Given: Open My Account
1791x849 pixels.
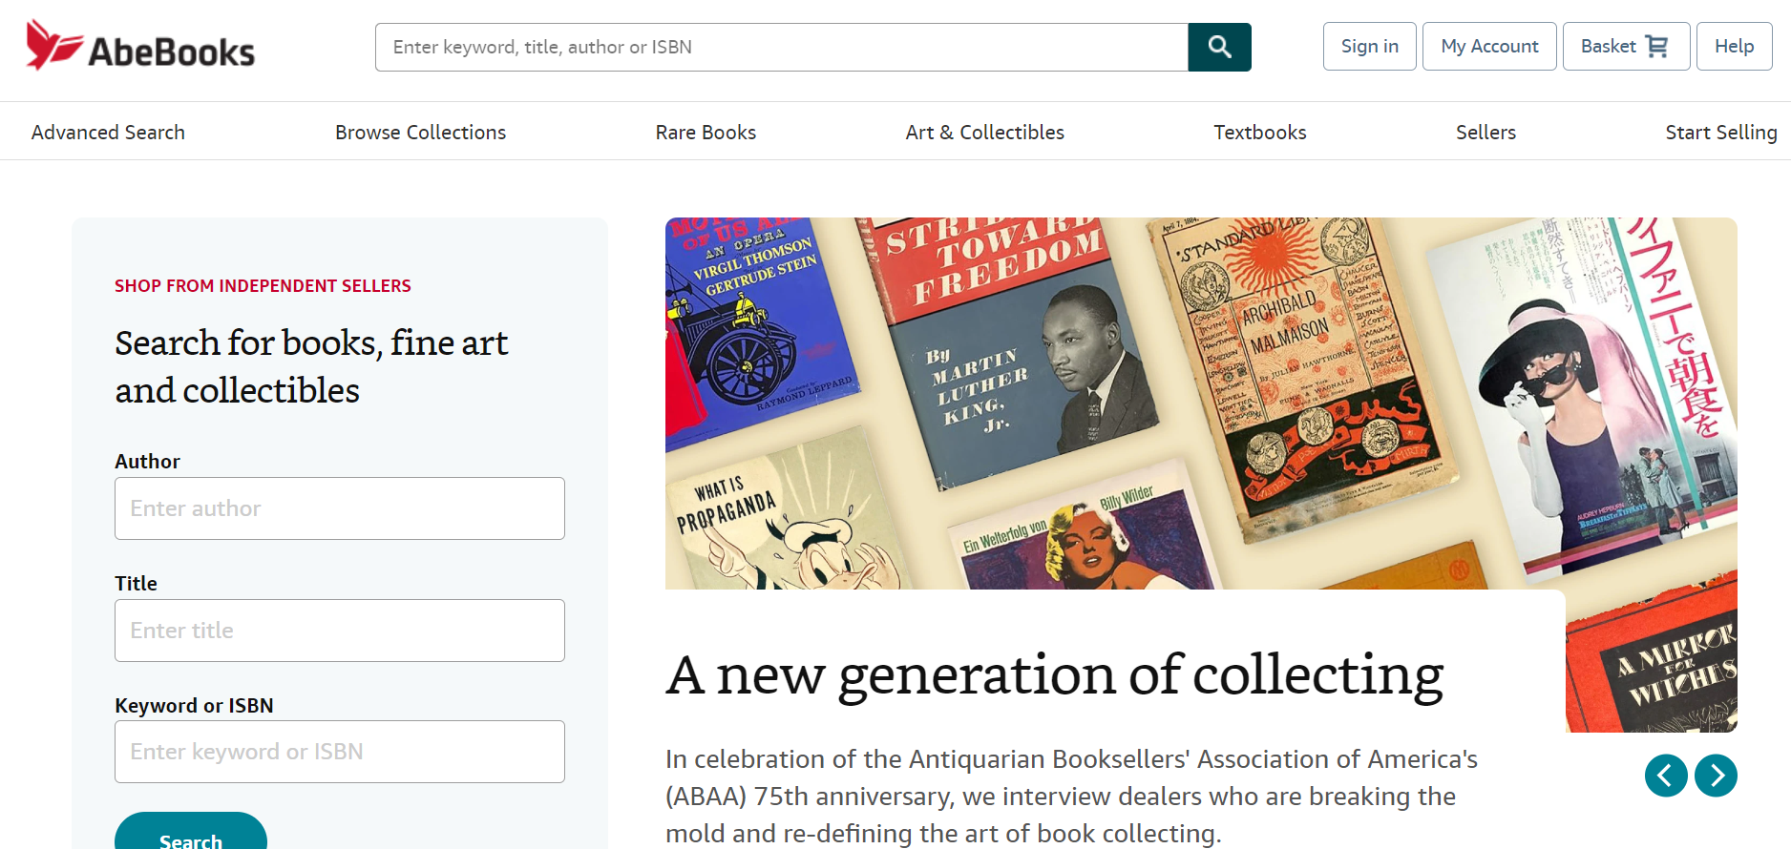Looking at the screenshot, I should (1489, 46).
